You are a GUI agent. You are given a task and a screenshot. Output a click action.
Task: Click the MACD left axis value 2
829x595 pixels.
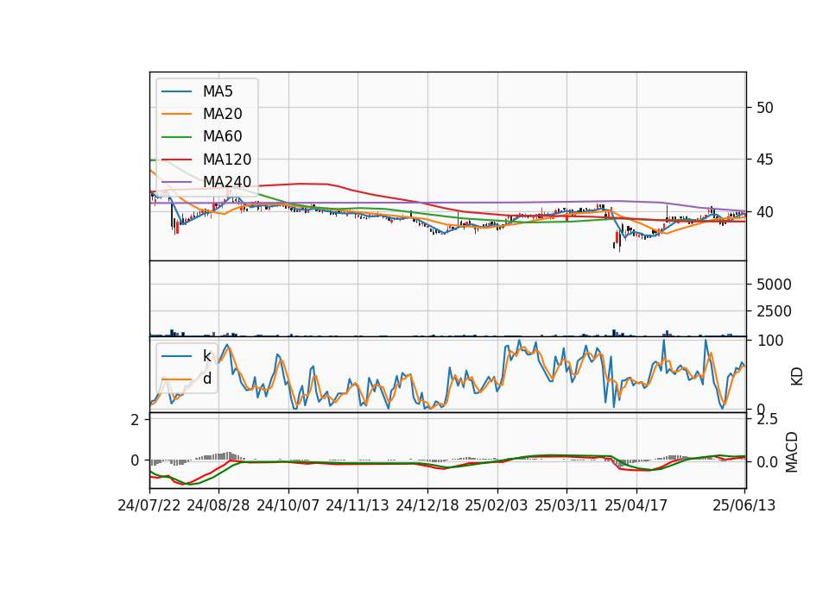136,420
